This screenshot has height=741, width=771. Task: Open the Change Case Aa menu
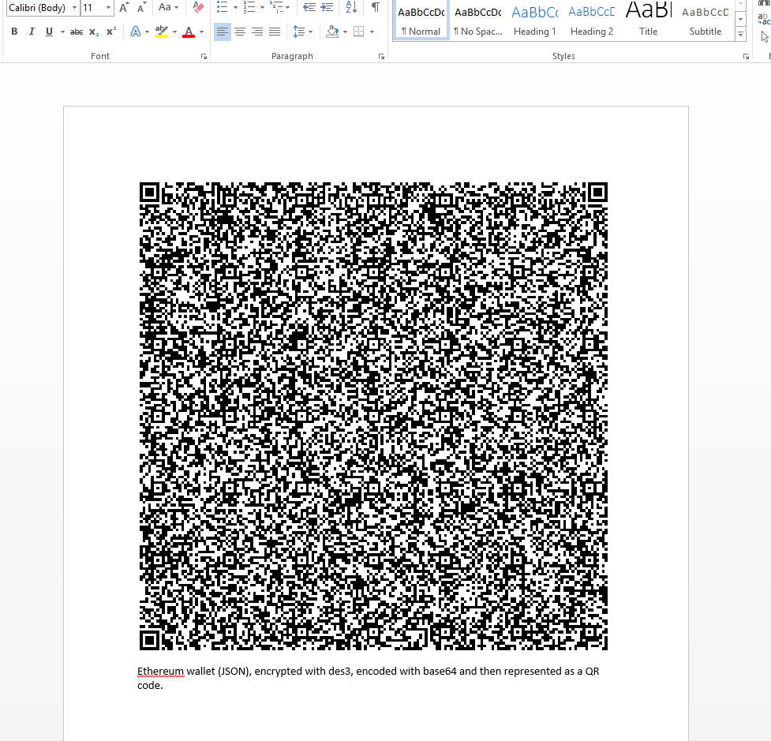[x=167, y=7]
